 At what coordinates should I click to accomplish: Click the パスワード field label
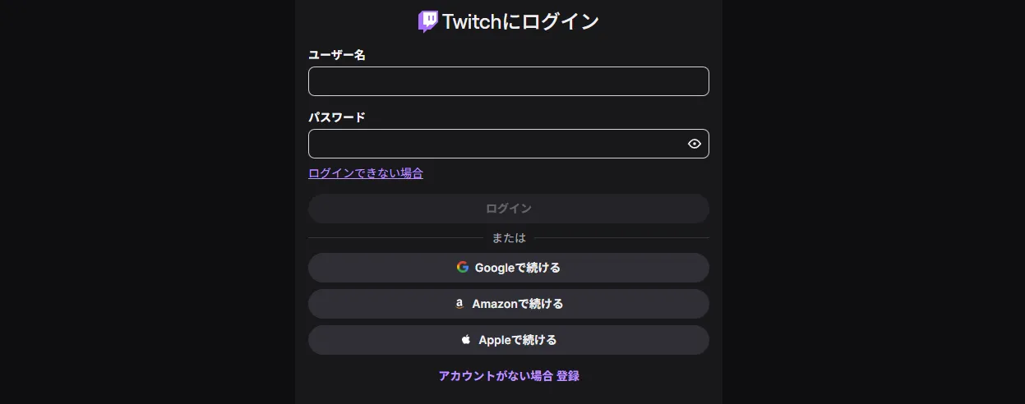(336, 117)
